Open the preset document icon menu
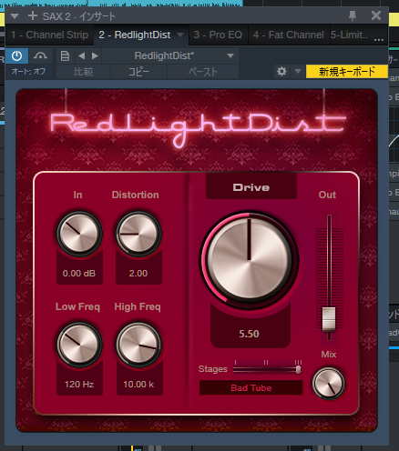 (x=65, y=56)
